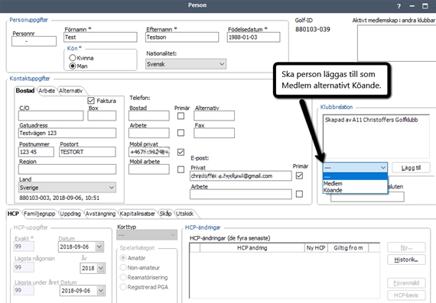Open the Skåp tab
The height and width of the screenshot is (303, 436).
coord(165,214)
